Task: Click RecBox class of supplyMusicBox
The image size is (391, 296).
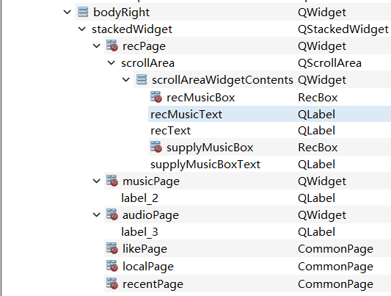Action: [318, 148]
